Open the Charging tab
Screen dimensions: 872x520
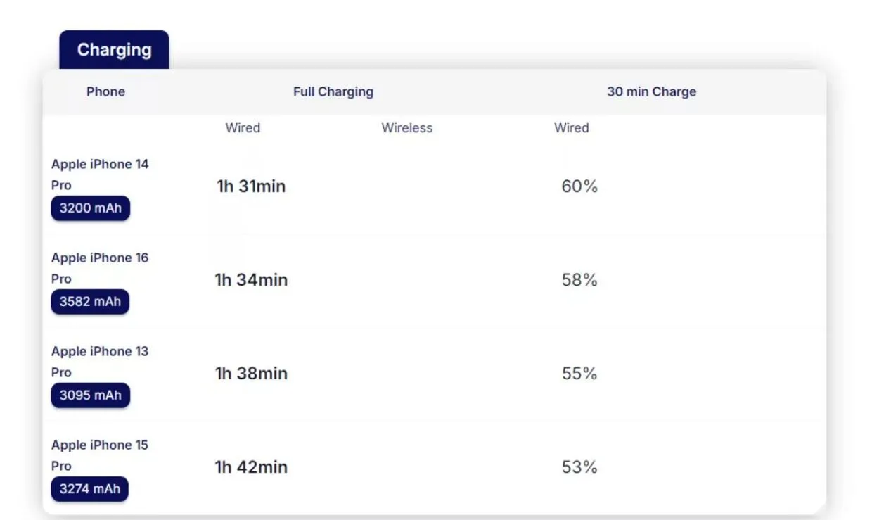tap(114, 50)
